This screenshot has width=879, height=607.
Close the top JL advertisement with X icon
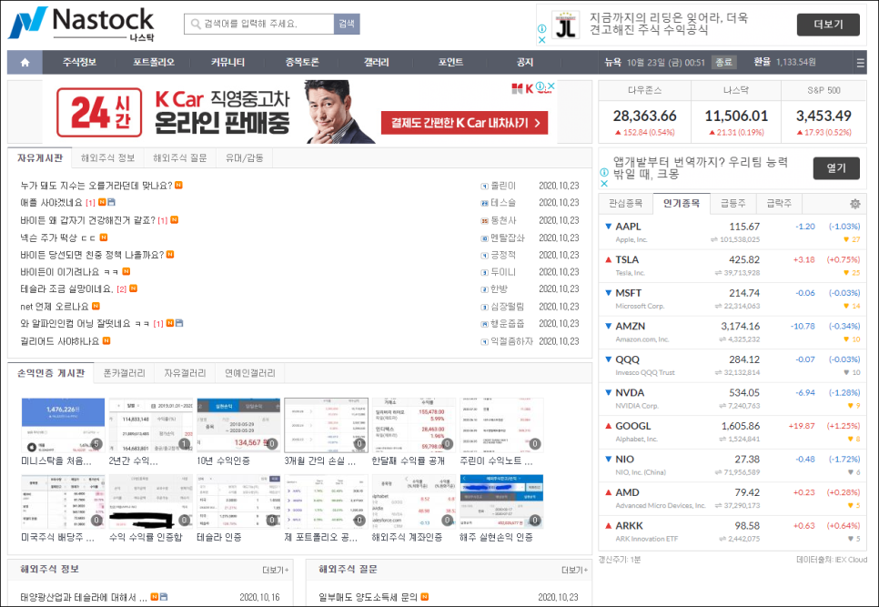click(542, 40)
